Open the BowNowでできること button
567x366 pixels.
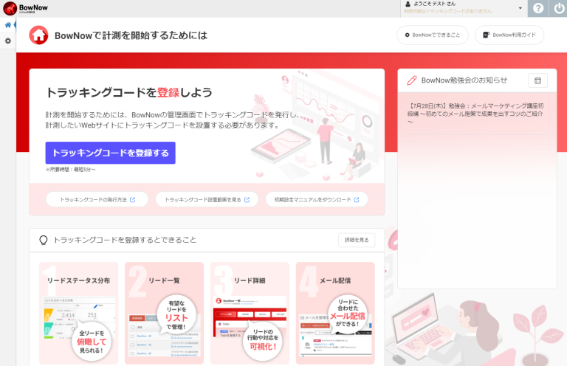(x=433, y=35)
